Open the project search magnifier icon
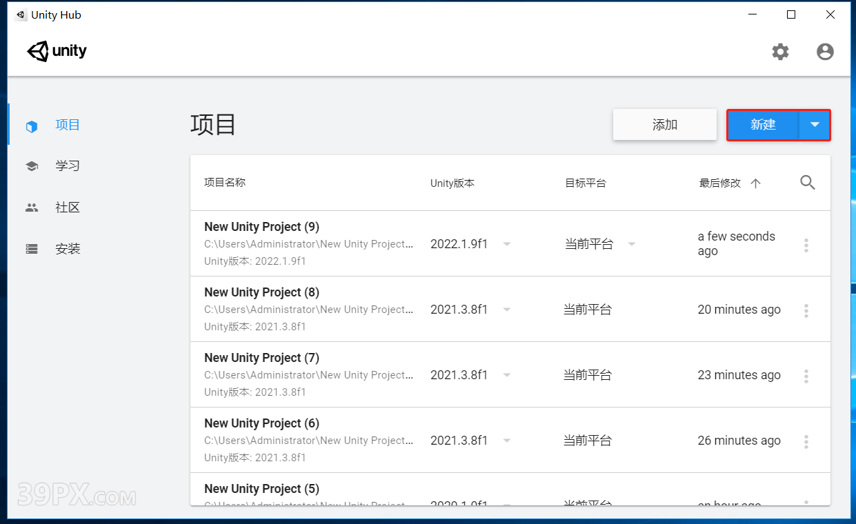This screenshot has height=524, width=856. pos(808,183)
